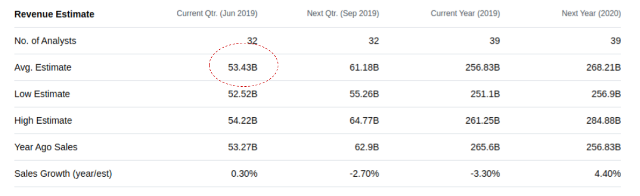The width and height of the screenshot is (640, 196).
Task: Click the 52.52B low estimate value
Action: 243,94
